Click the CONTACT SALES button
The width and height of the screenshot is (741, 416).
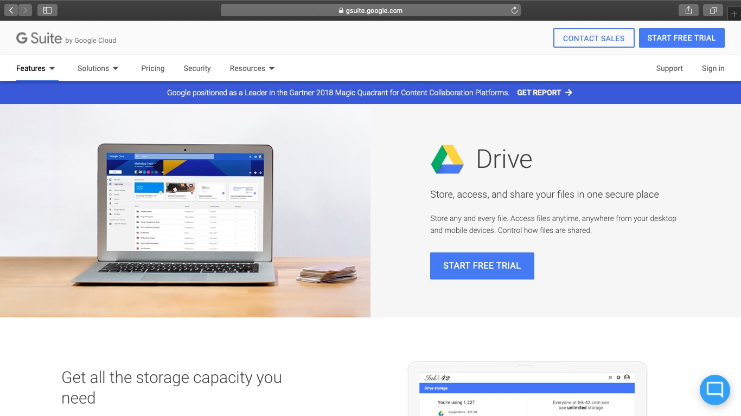(x=593, y=38)
